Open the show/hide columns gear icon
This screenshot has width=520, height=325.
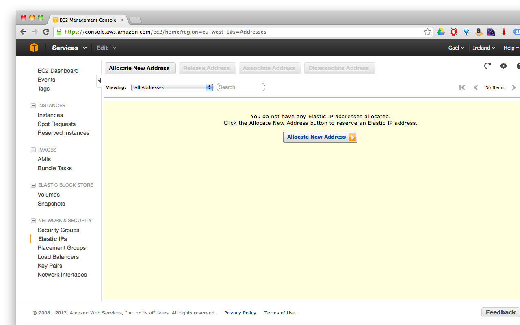pos(503,65)
